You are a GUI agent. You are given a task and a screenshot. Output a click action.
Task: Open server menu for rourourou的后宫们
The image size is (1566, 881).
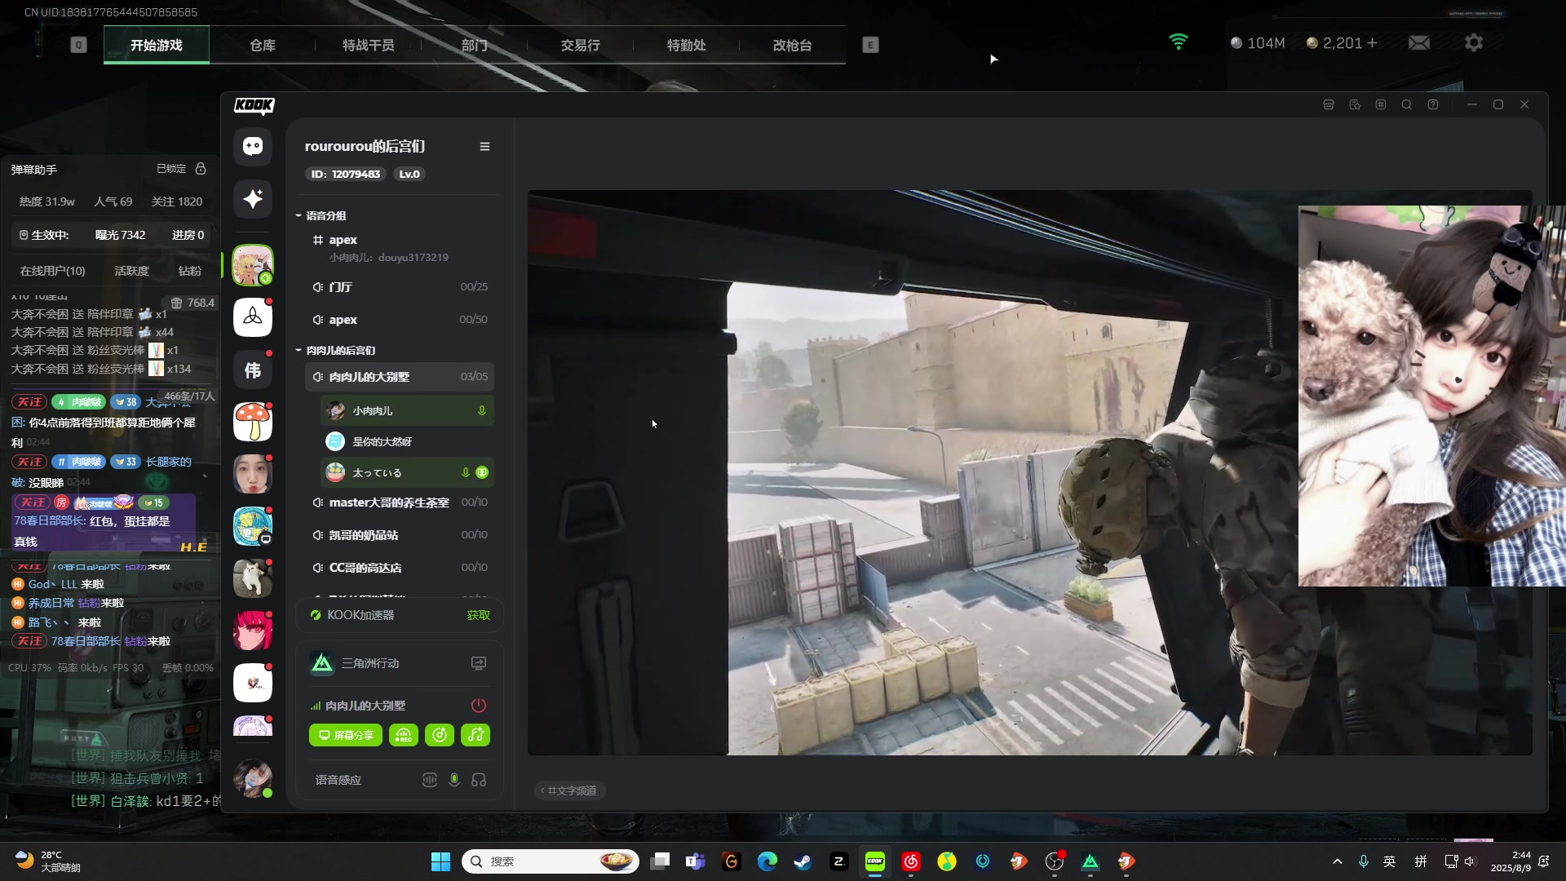pos(484,147)
